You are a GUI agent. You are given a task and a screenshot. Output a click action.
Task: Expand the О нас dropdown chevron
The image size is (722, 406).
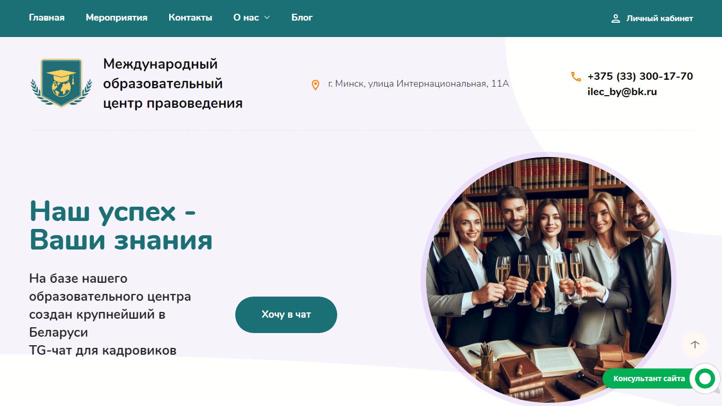coord(267,17)
